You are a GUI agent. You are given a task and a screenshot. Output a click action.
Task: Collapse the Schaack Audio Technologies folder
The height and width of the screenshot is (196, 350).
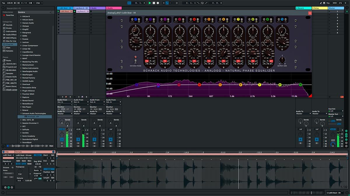tap(20, 114)
